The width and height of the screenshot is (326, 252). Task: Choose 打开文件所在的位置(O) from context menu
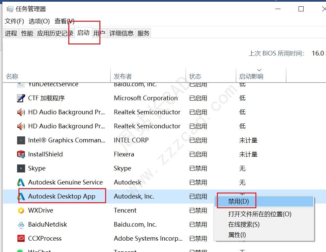pyautogui.click(x=260, y=214)
